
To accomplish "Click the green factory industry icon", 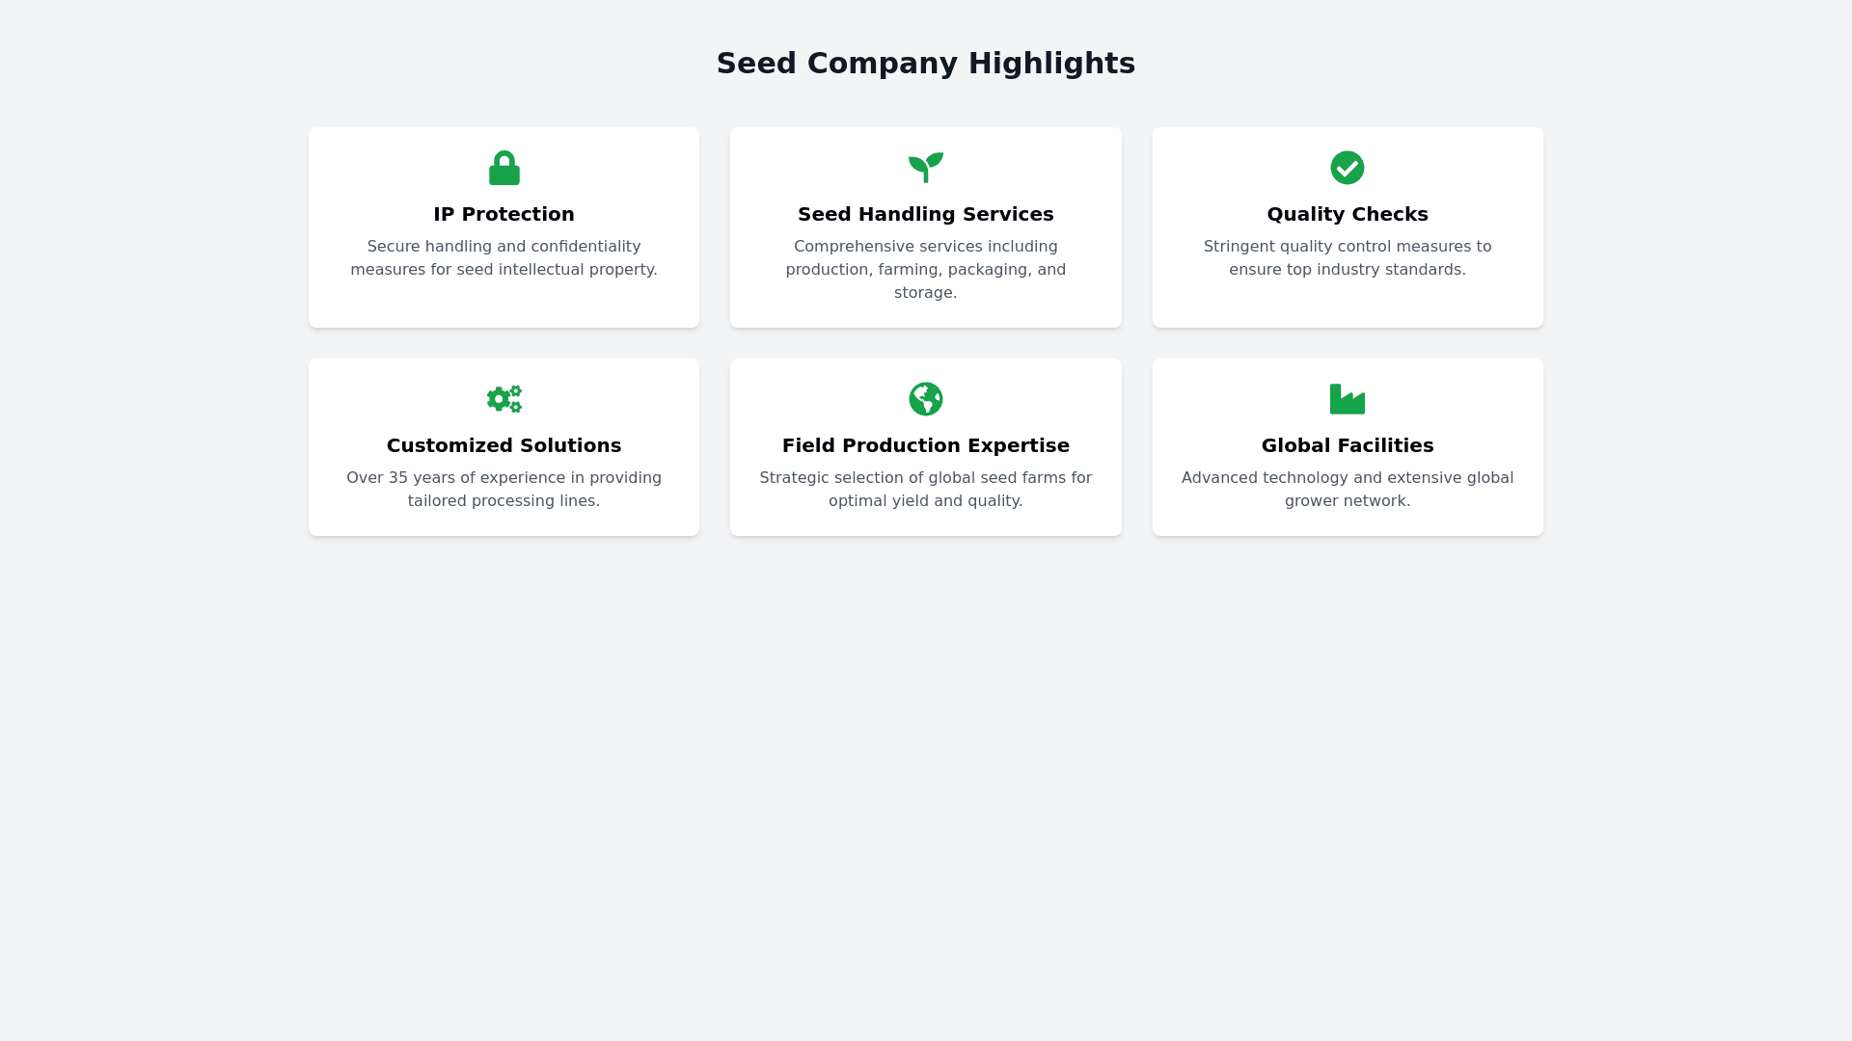I will tap(1347, 399).
